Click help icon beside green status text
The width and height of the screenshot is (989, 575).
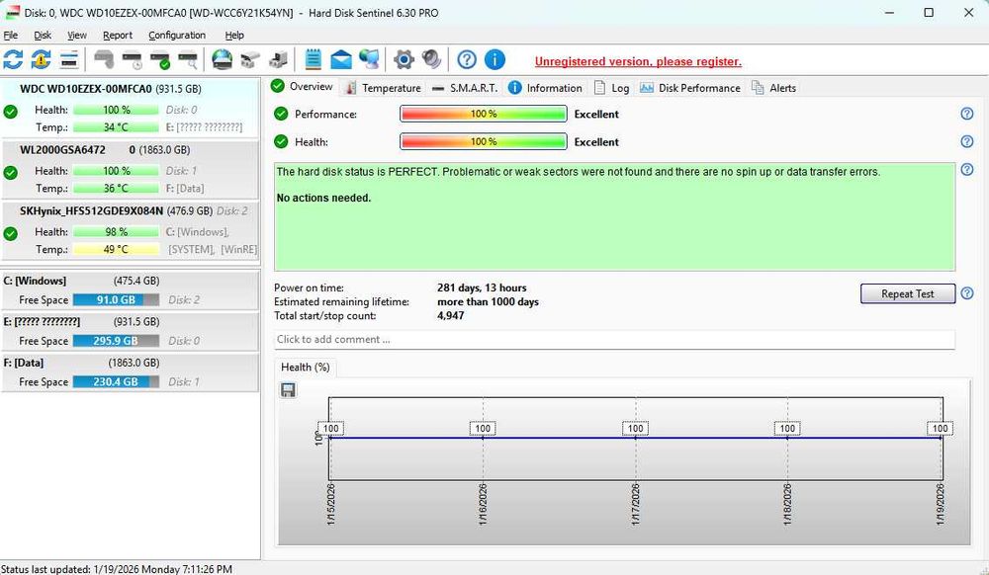pyautogui.click(x=967, y=169)
